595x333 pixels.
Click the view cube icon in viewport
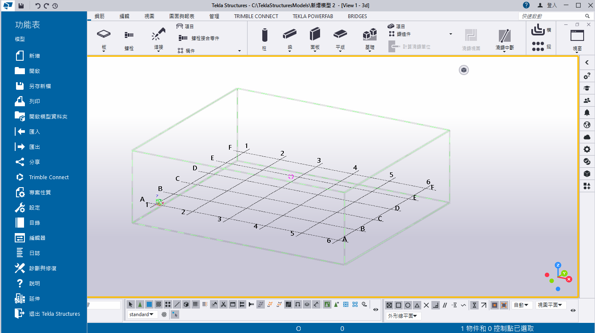(x=464, y=70)
